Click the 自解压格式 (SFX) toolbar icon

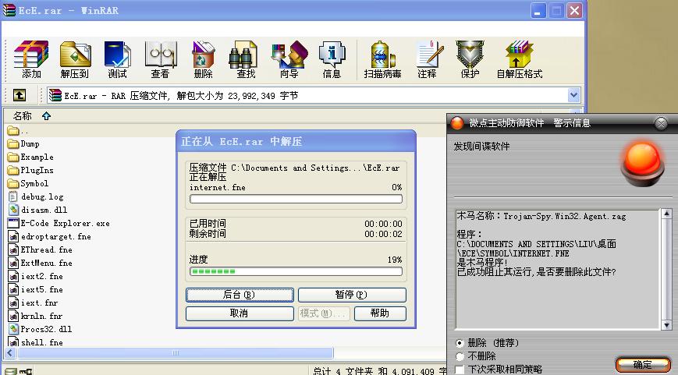pos(520,59)
